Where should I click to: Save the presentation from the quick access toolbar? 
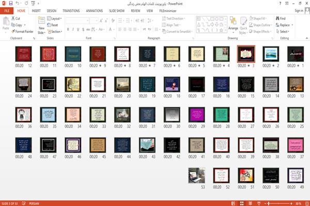pyautogui.click(x=11, y=4)
